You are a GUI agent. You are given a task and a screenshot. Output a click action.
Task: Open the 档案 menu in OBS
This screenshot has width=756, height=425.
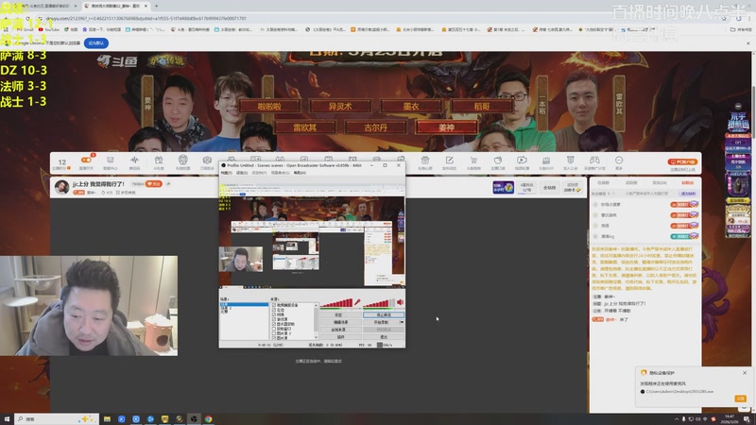225,173
